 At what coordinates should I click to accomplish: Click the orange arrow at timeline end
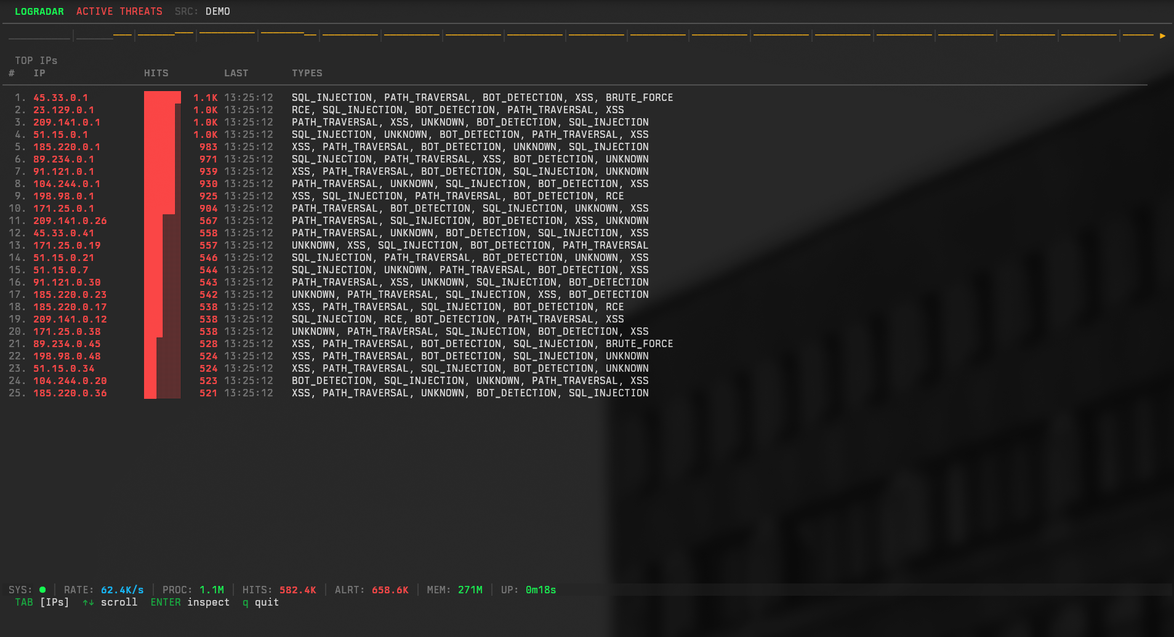1162,36
